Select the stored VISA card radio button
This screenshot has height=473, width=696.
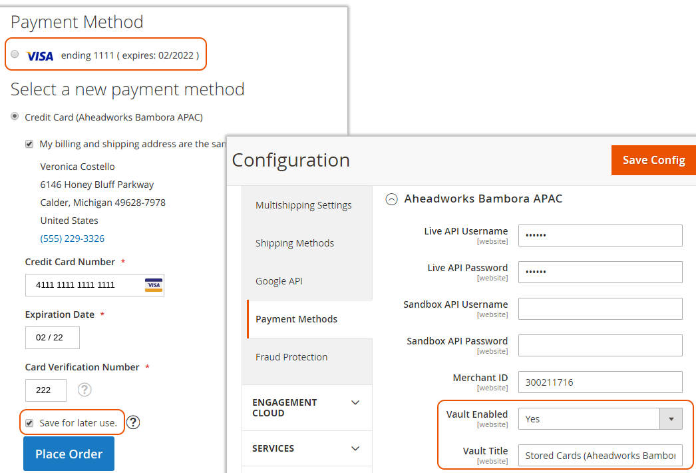(x=15, y=54)
